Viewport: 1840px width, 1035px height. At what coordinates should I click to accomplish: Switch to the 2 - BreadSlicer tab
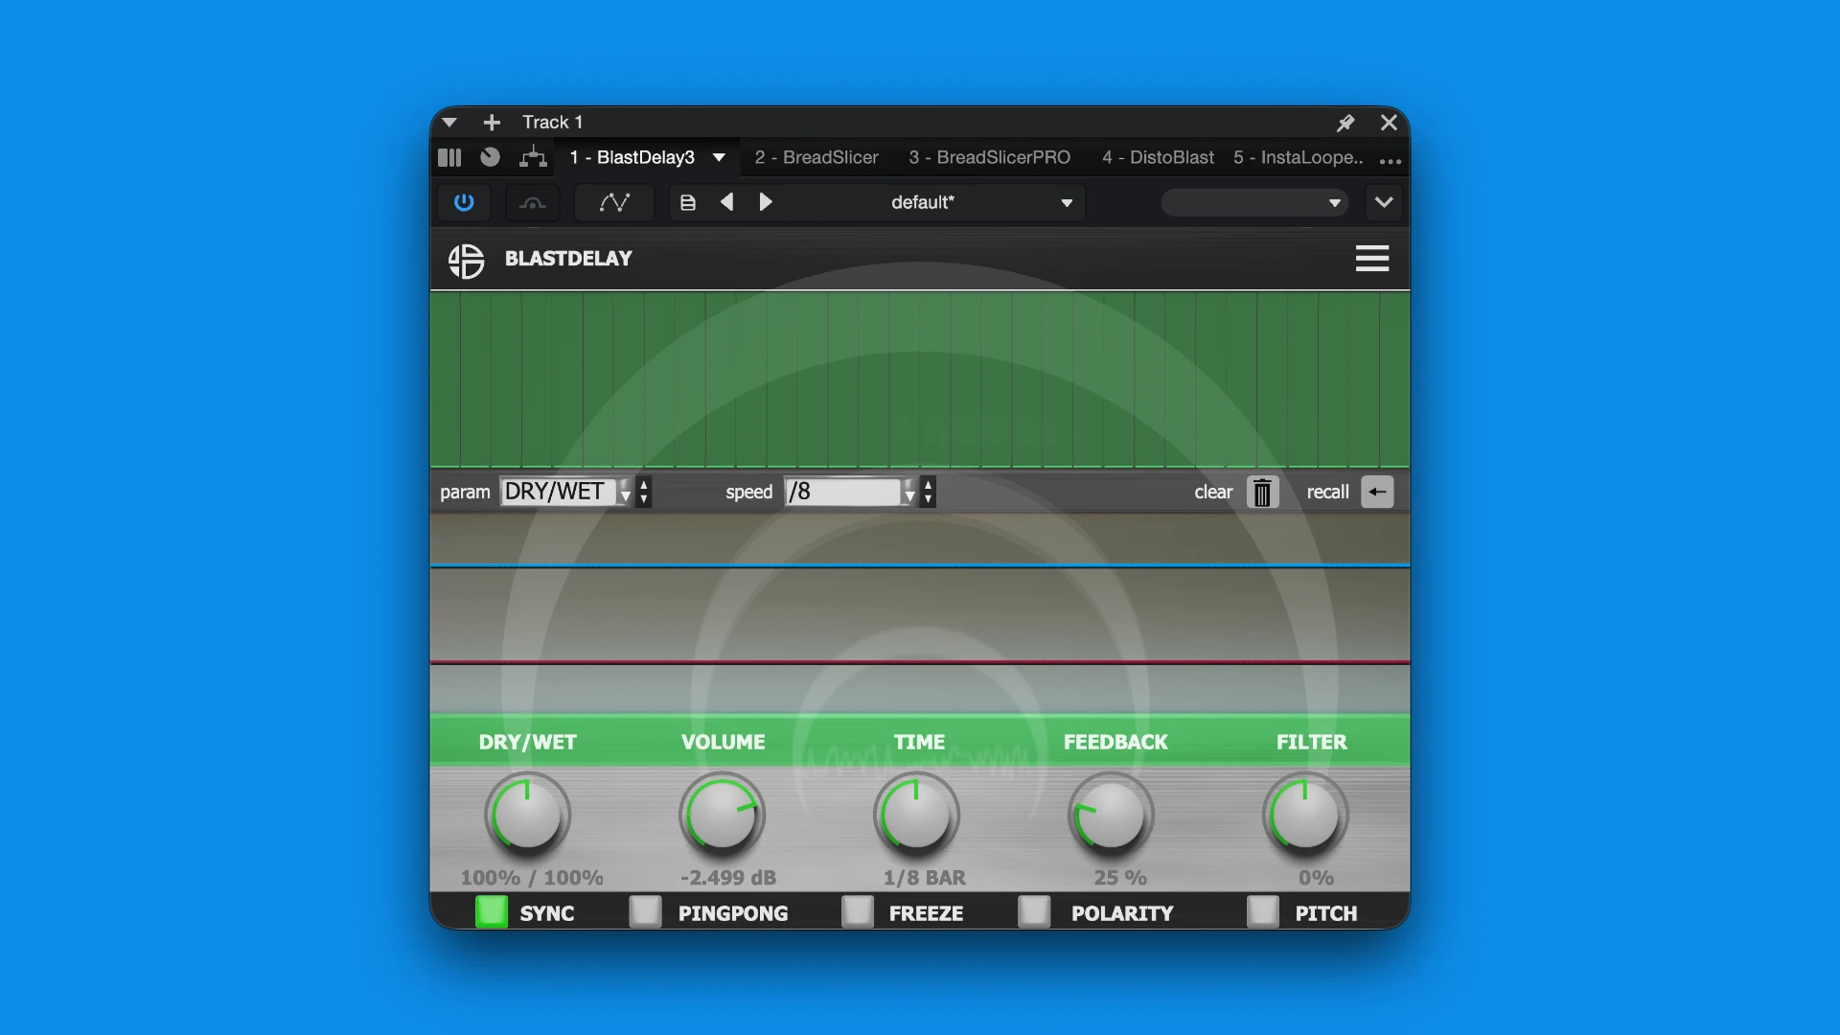816,157
